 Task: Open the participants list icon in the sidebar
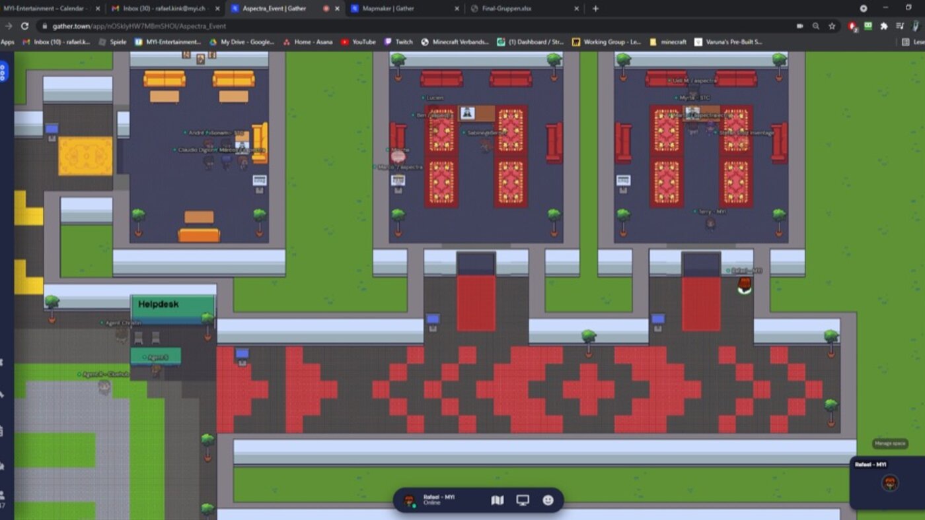[3, 495]
